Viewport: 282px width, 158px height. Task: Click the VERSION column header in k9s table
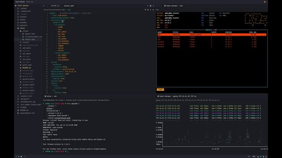point(228,32)
